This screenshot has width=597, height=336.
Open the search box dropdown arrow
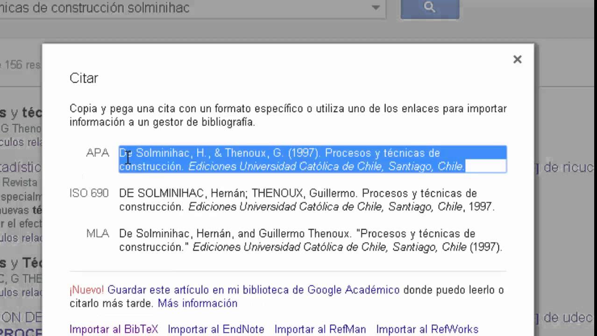(376, 7)
